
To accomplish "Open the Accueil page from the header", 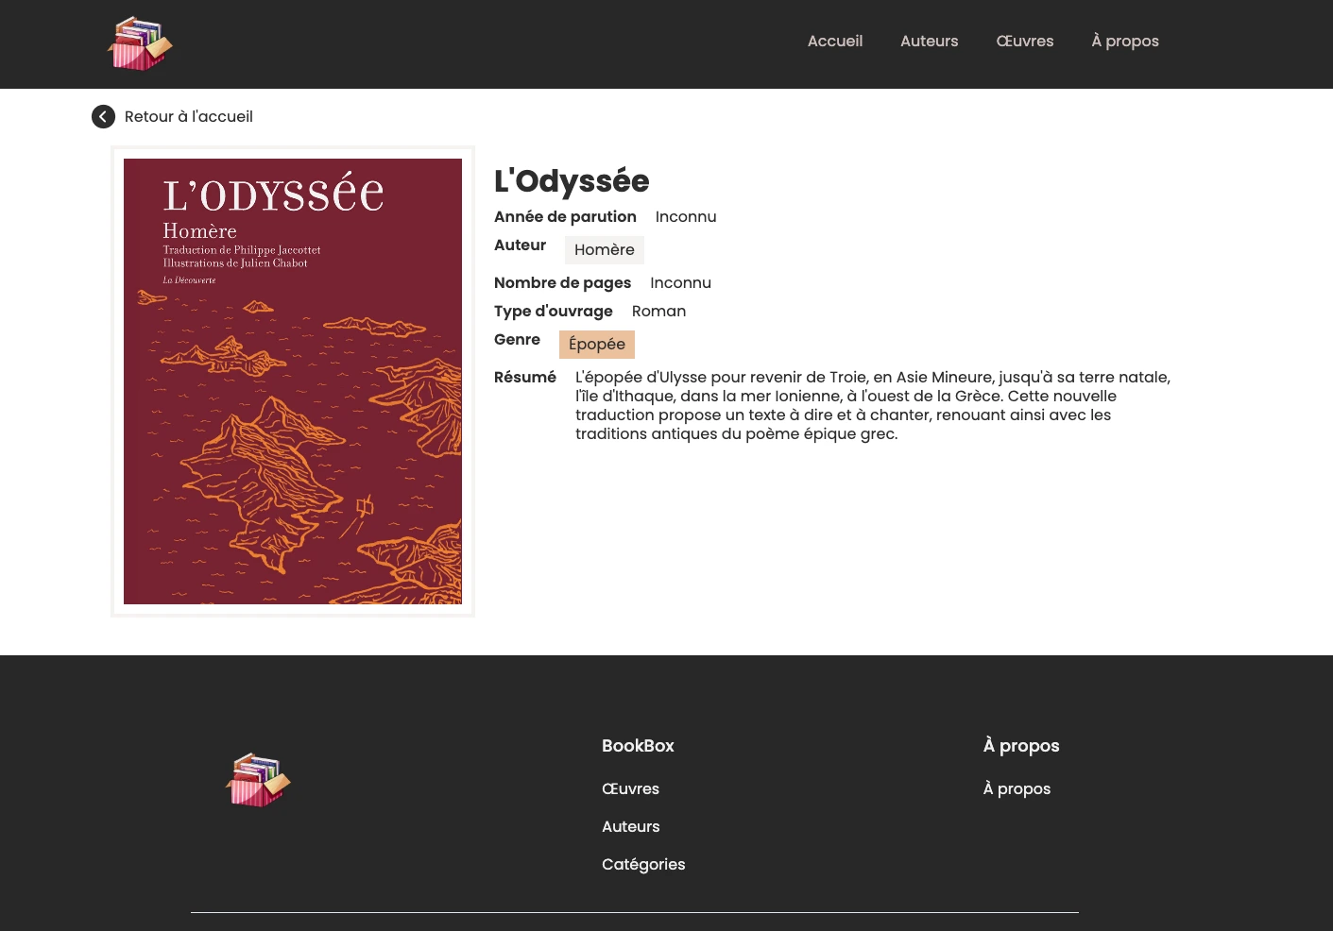I will pyautogui.click(x=835, y=41).
